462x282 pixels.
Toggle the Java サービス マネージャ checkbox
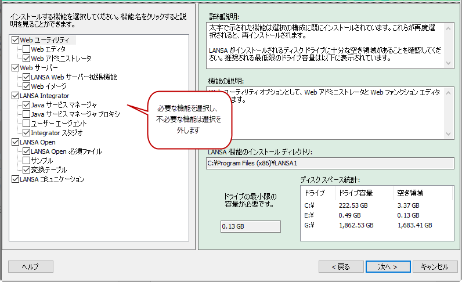[26, 105]
